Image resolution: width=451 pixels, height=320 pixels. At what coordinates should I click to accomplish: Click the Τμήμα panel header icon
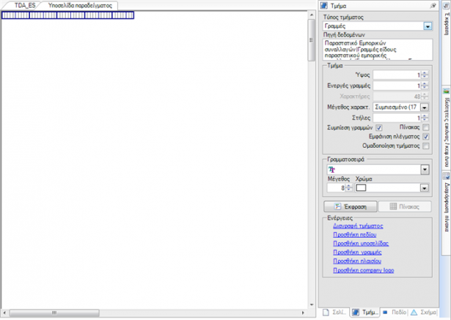click(x=324, y=5)
